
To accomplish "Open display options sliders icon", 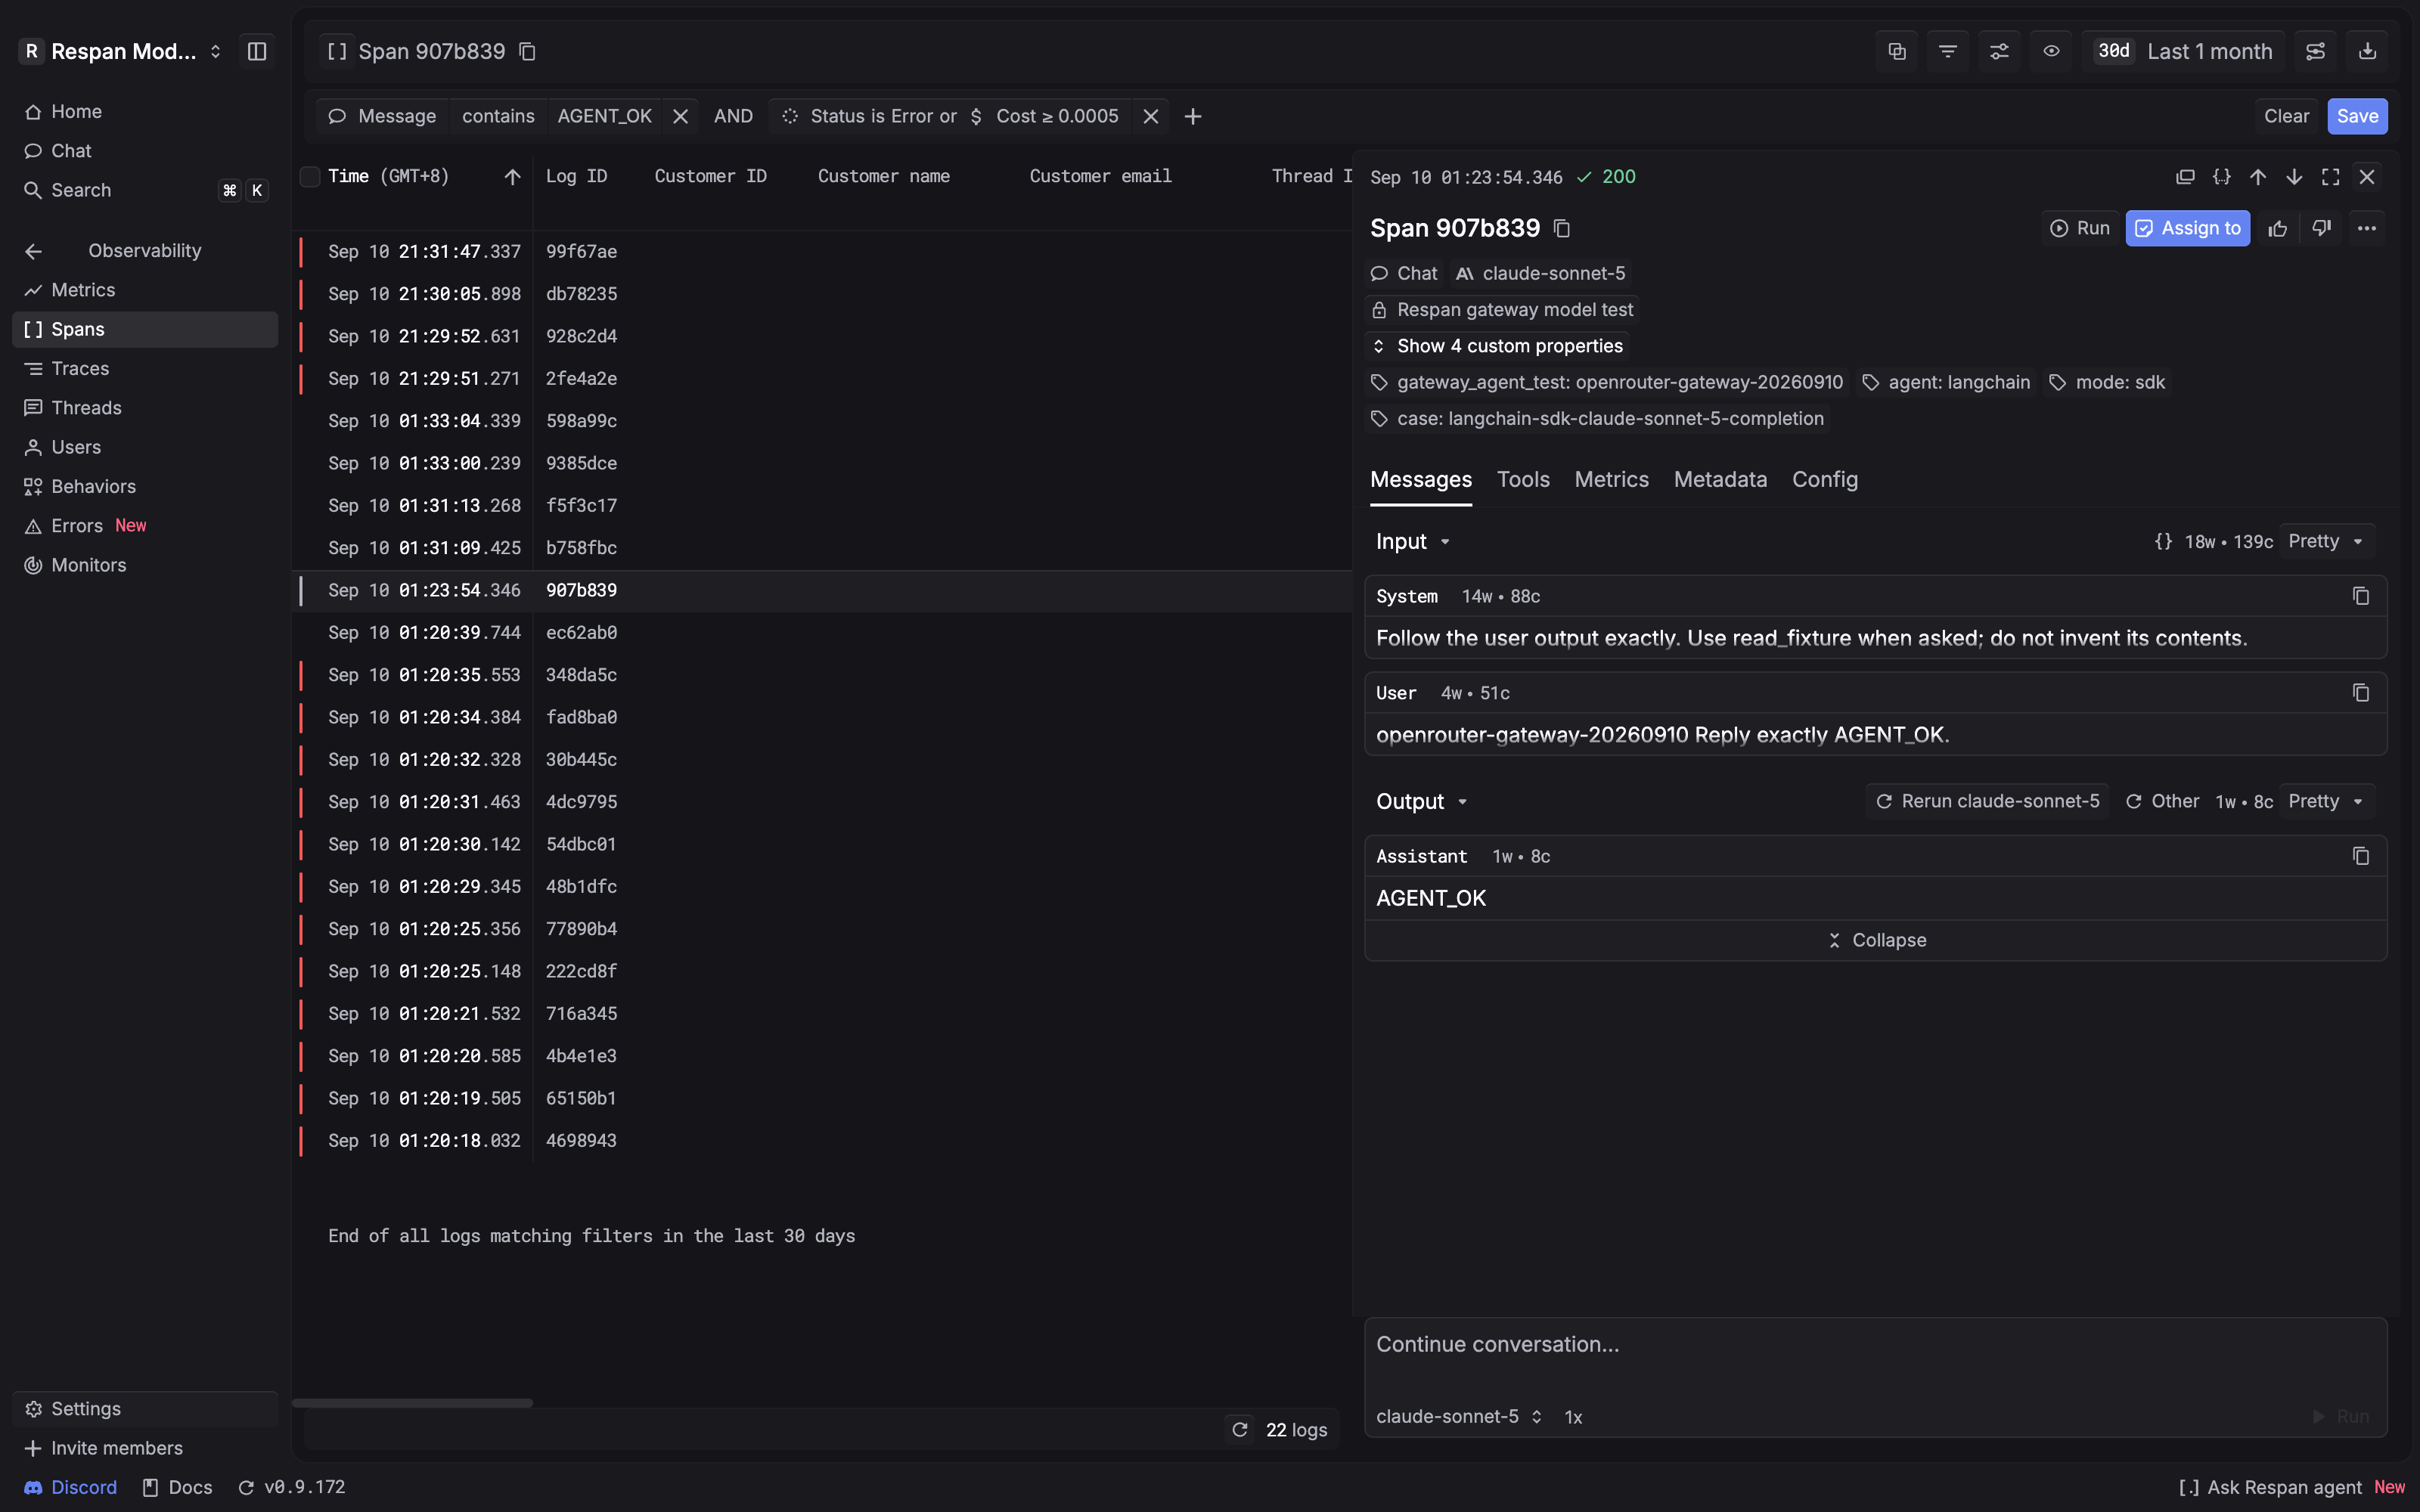I will (x=1999, y=51).
